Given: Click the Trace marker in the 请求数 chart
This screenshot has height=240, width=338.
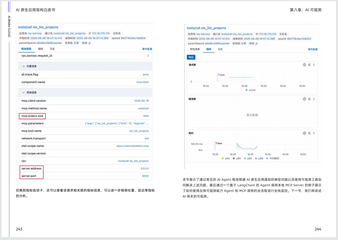Looking at the screenshot, I should pos(221,75).
